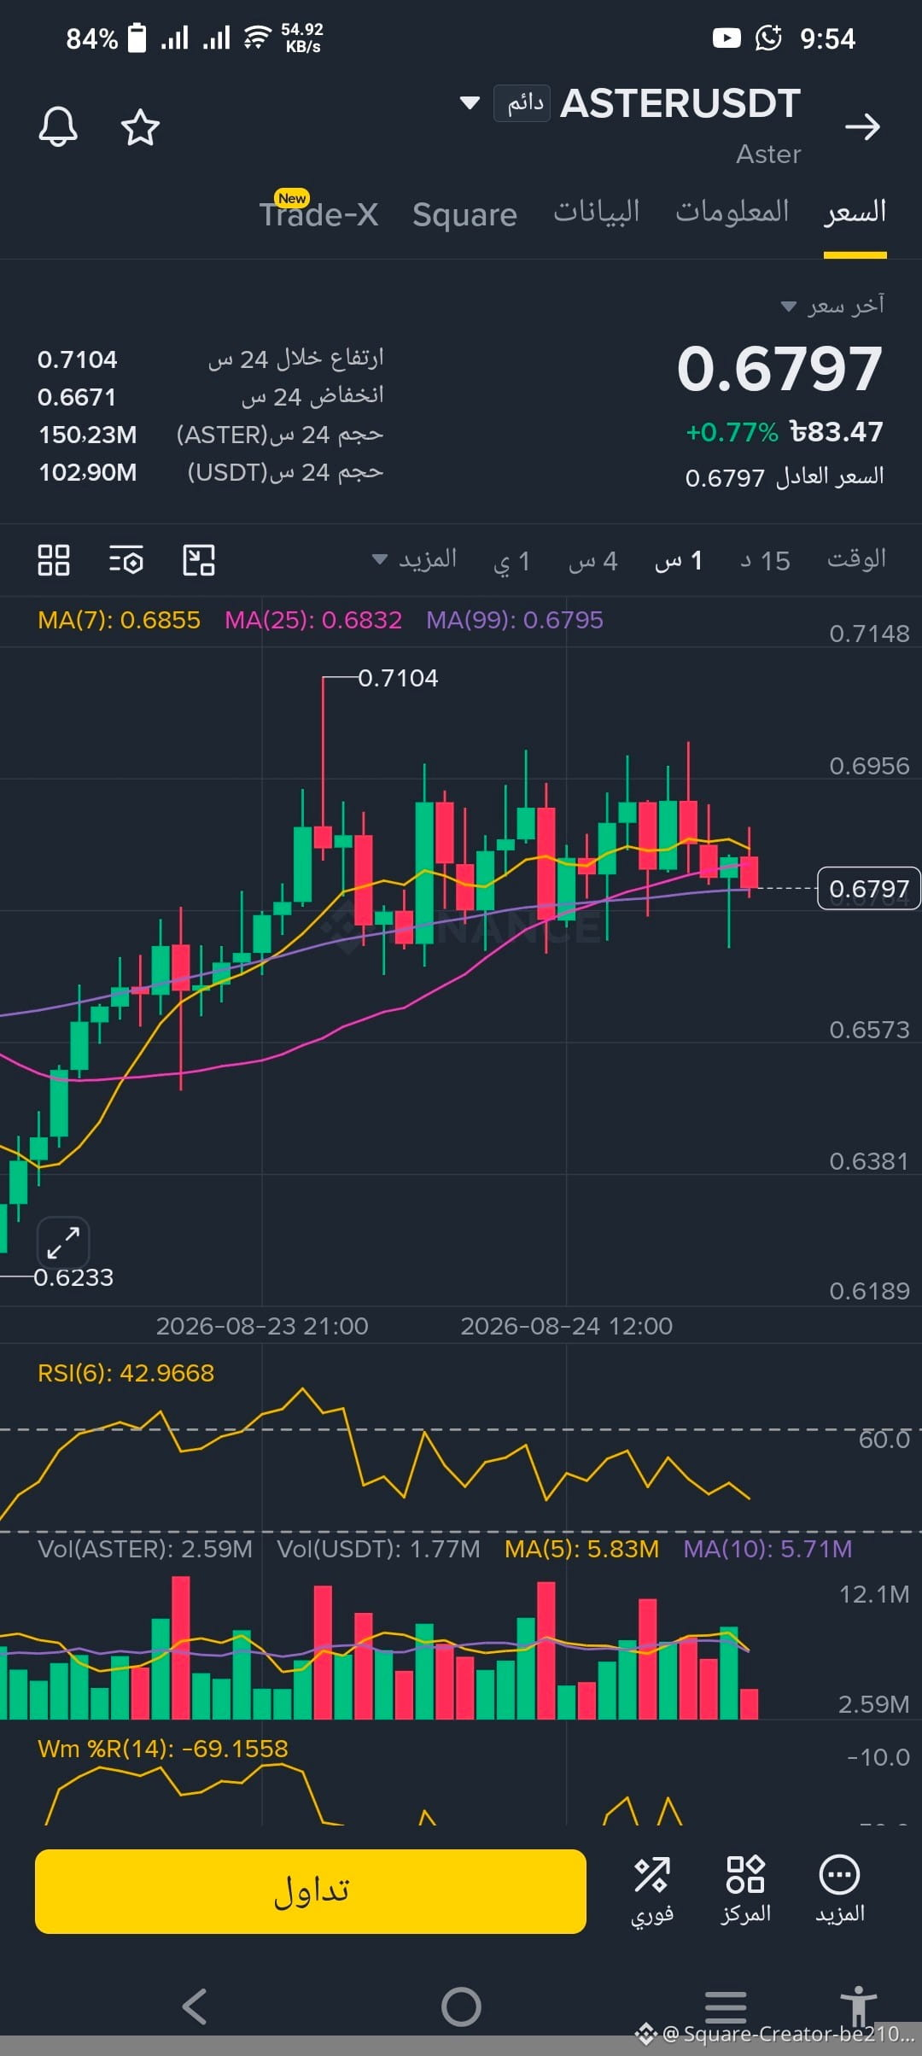Tap the Vol(ASTER): 2.59M label
This screenshot has width=922, height=2056.
[145, 1549]
